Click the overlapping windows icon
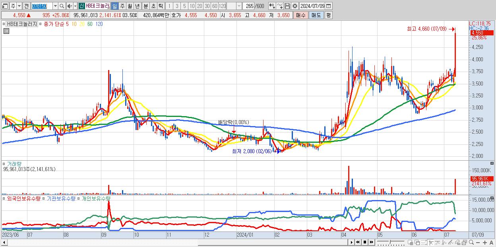Image resolution: width=496 pixels, height=247 pixels. tap(417, 242)
